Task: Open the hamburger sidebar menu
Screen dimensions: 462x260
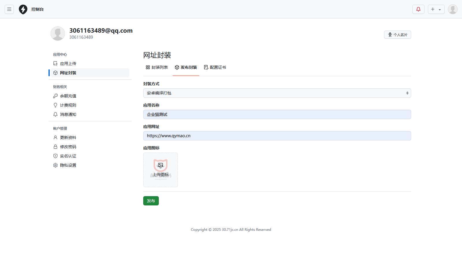Action: pos(9,9)
